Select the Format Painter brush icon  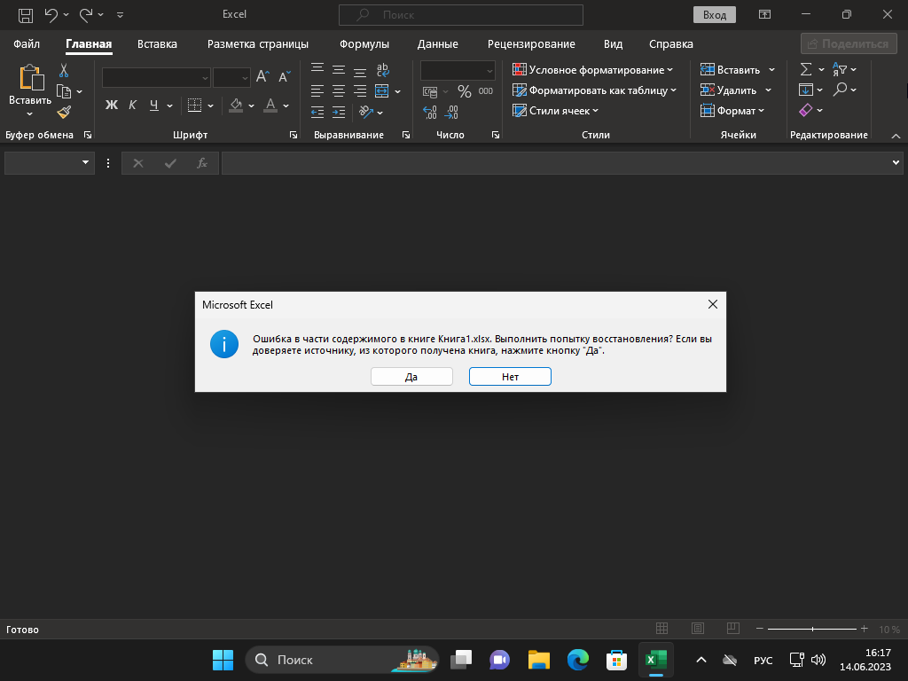[x=64, y=112]
